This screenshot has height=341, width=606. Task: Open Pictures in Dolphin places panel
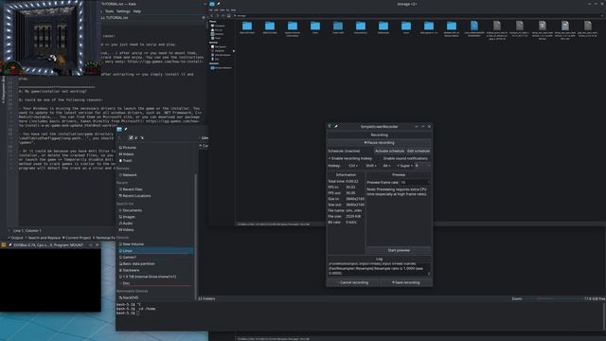tap(128, 148)
